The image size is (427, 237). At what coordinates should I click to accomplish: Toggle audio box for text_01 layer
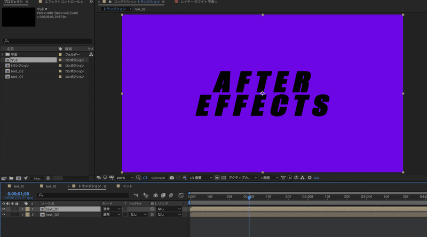(x=8, y=209)
